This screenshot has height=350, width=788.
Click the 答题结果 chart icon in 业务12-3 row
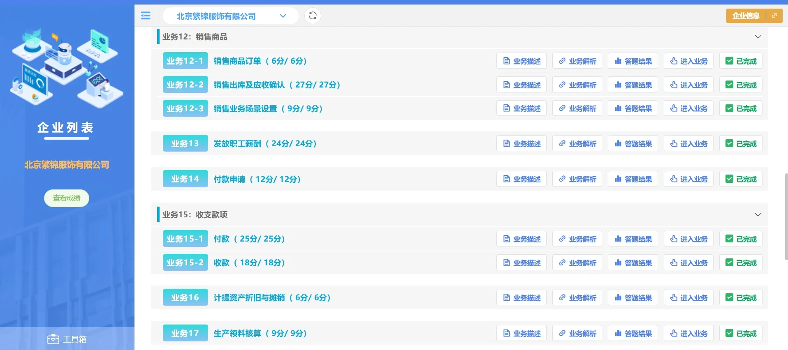pyautogui.click(x=618, y=108)
